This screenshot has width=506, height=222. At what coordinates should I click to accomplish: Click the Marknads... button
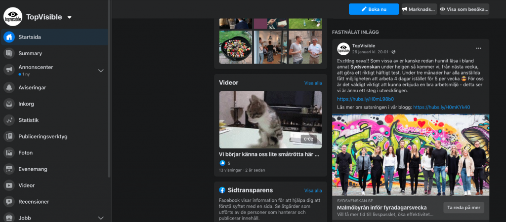point(419,9)
